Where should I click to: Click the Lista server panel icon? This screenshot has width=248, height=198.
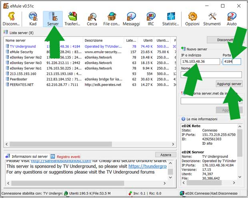click(x=6, y=32)
